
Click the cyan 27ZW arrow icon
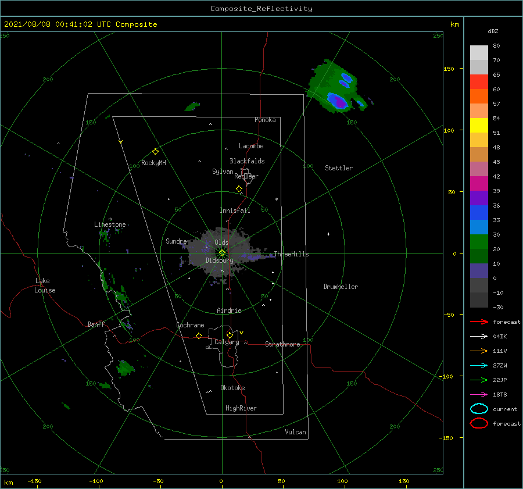[479, 366]
